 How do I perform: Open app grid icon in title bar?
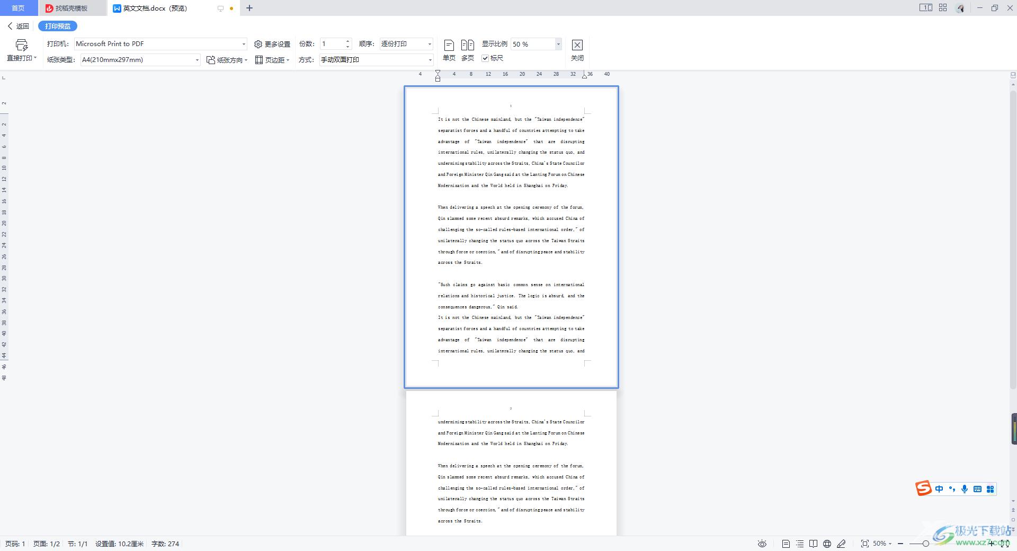(943, 8)
